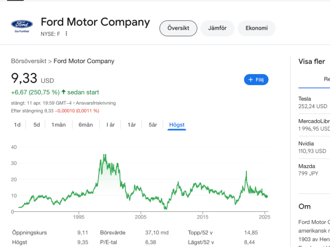The height and width of the screenshot is (247, 330).
Task: Show the 5år chart range
Action: [x=152, y=125]
